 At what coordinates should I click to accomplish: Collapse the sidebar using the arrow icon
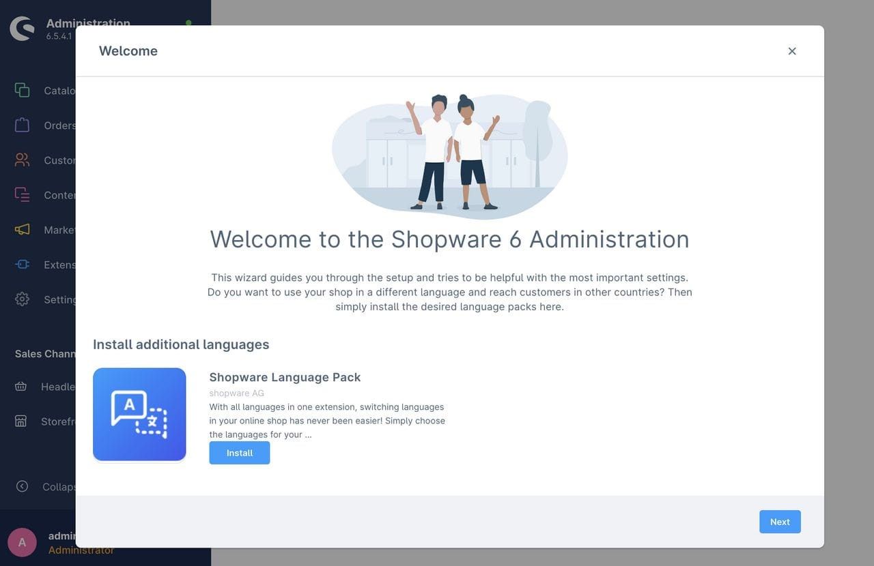(22, 486)
